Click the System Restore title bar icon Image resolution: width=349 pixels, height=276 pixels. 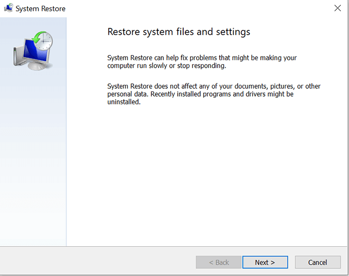(8, 8)
